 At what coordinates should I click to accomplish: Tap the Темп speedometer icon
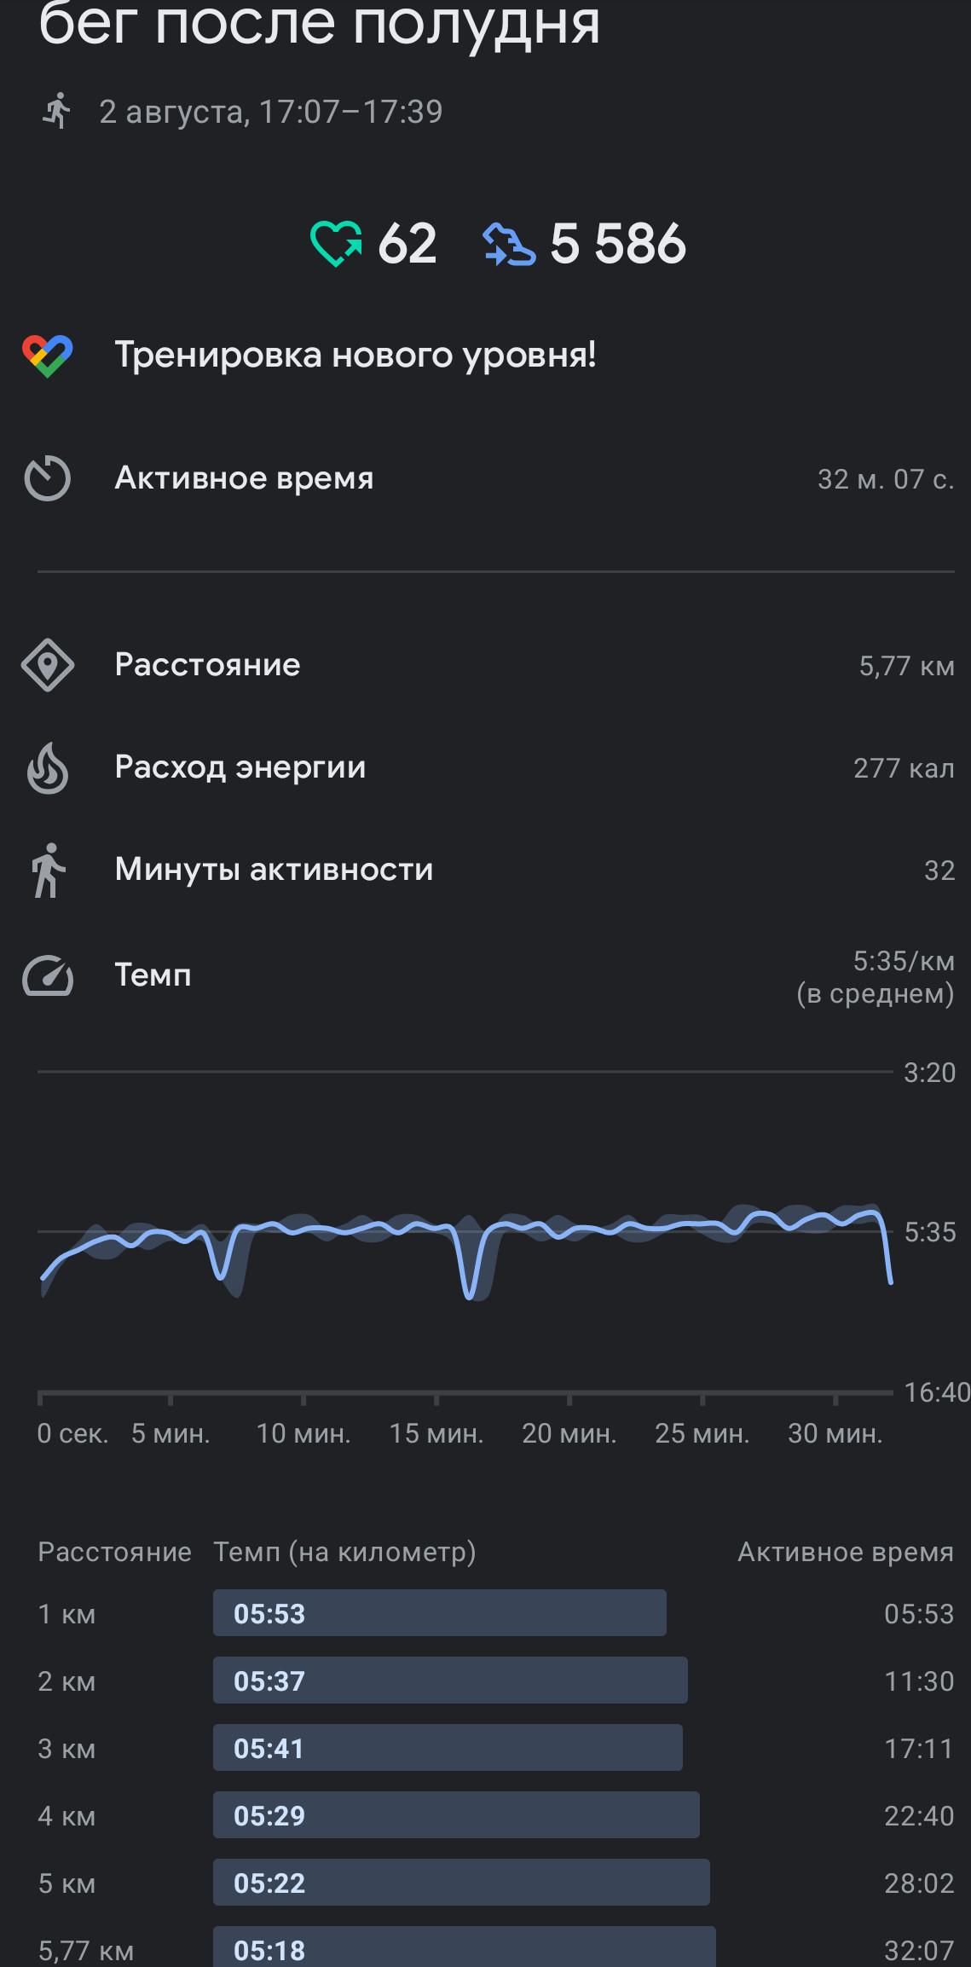click(48, 975)
